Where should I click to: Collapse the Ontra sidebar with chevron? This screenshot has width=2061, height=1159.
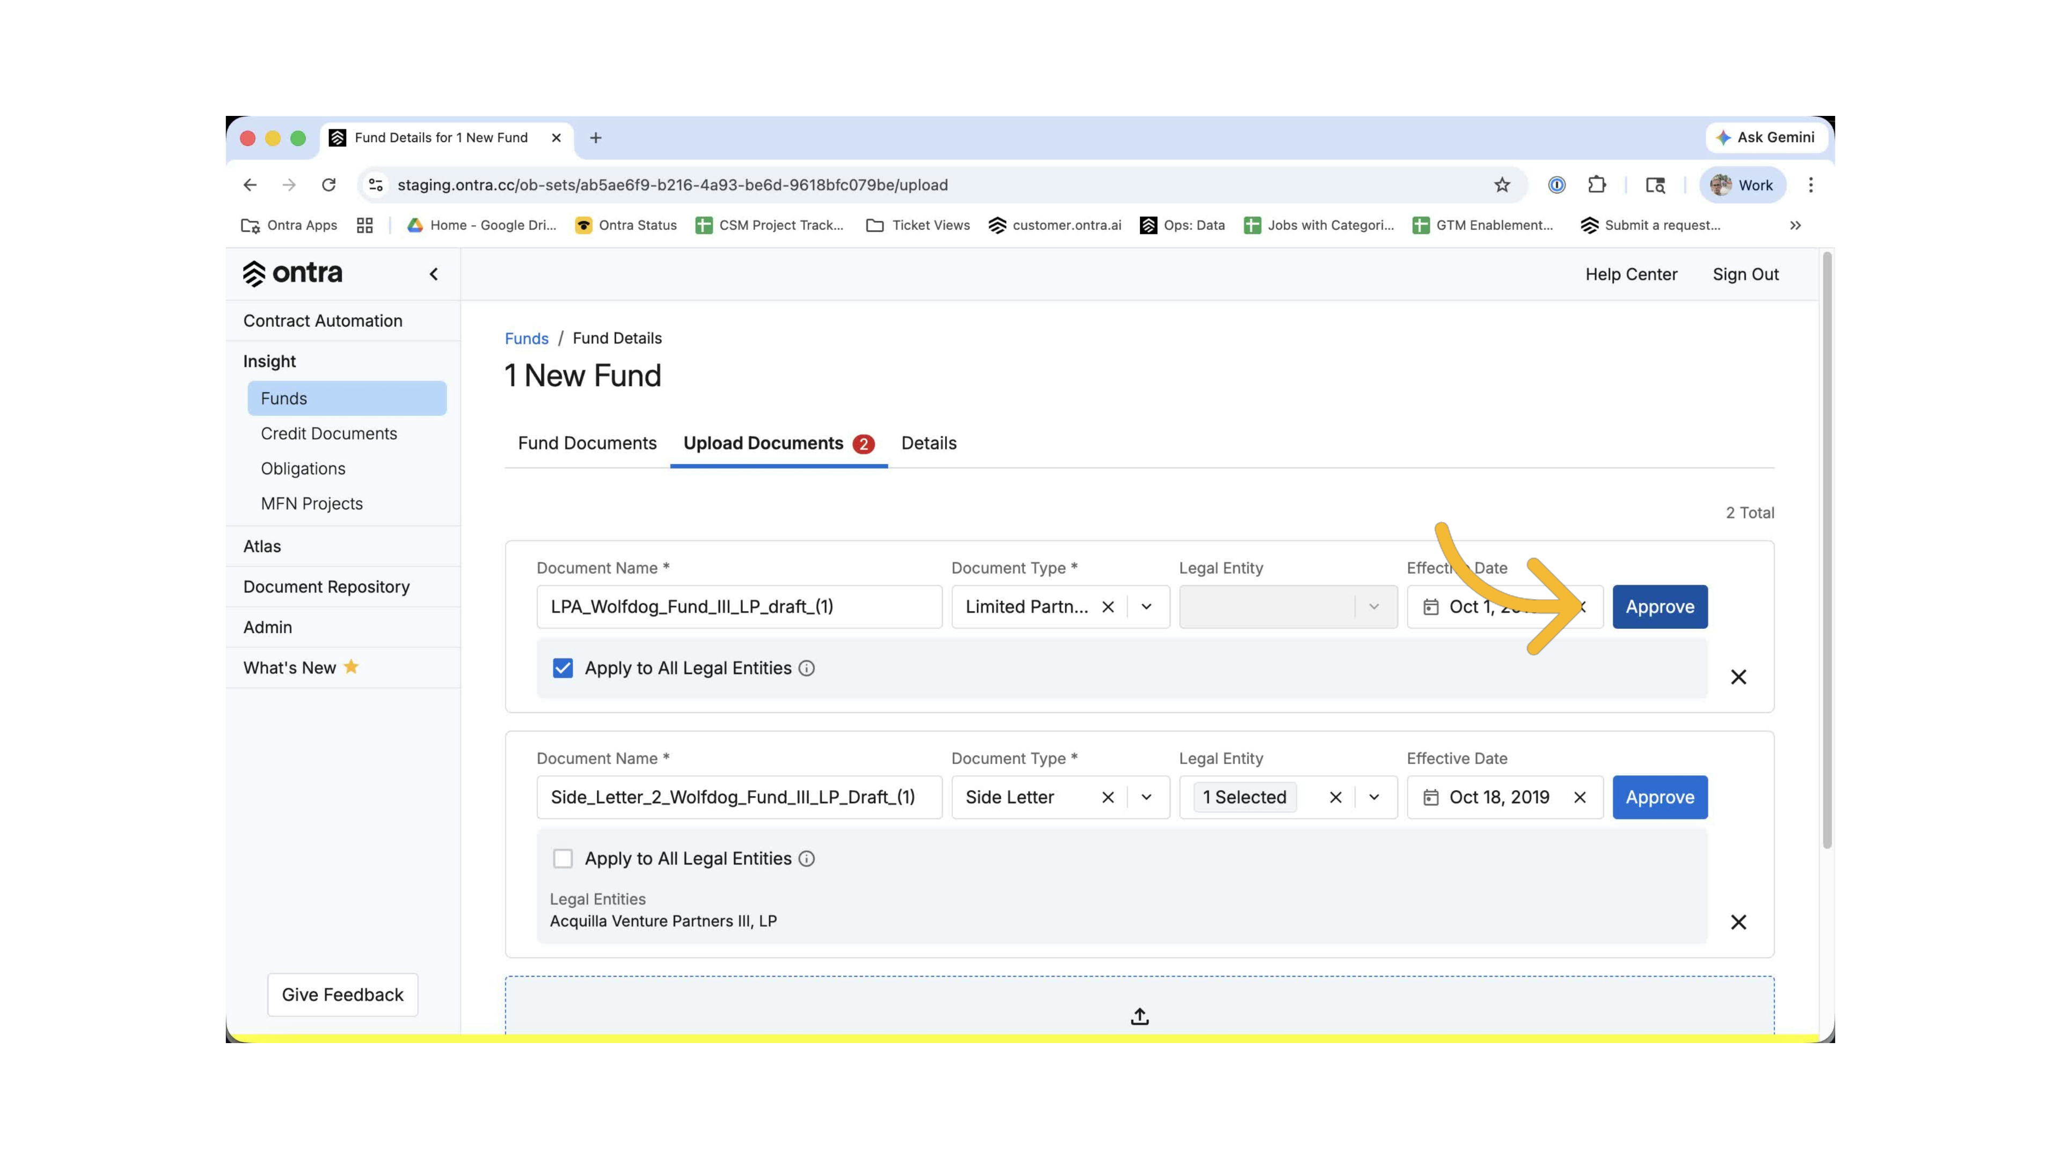tap(434, 274)
